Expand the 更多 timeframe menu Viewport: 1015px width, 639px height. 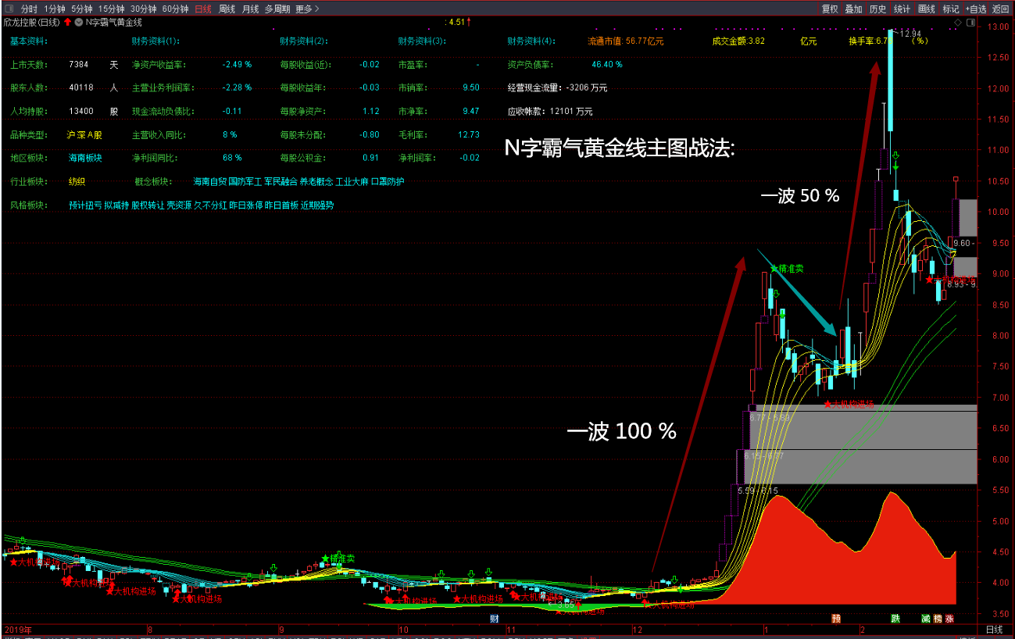pos(305,8)
